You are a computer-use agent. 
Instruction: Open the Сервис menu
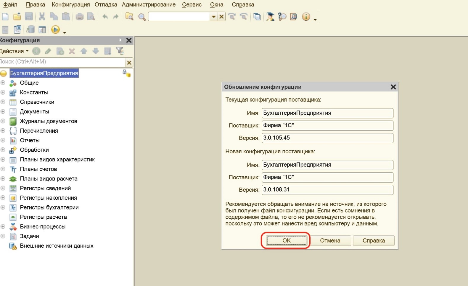pos(192,5)
